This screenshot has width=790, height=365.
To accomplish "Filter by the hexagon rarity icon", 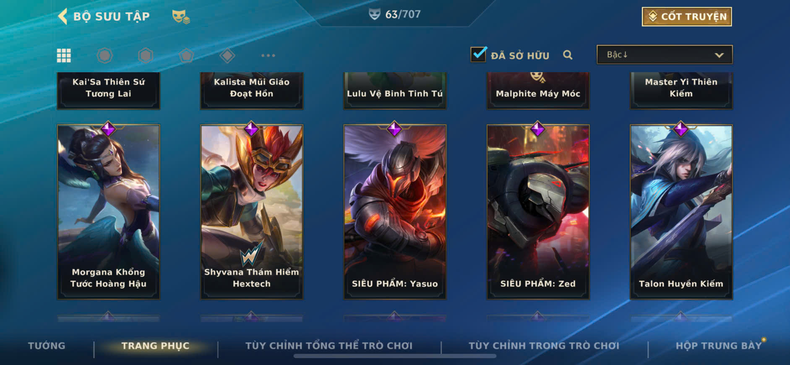I will tap(146, 55).
